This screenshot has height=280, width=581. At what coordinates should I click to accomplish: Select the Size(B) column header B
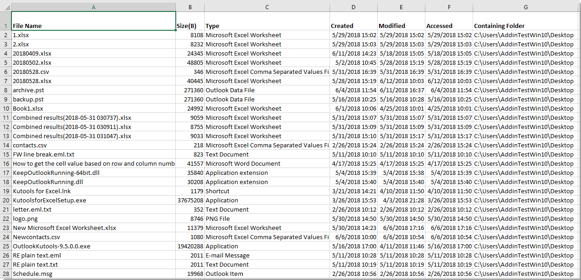pos(190,7)
